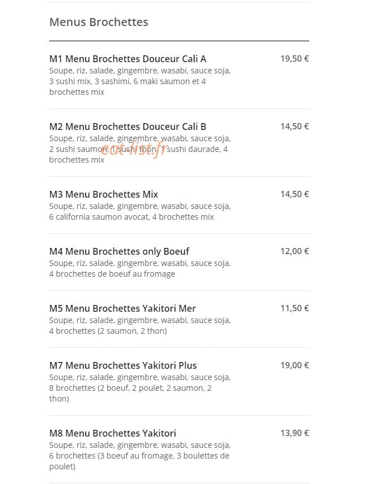390x484 pixels.
Task: Click the 11,50 € price for M5
Action: tap(294, 308)
